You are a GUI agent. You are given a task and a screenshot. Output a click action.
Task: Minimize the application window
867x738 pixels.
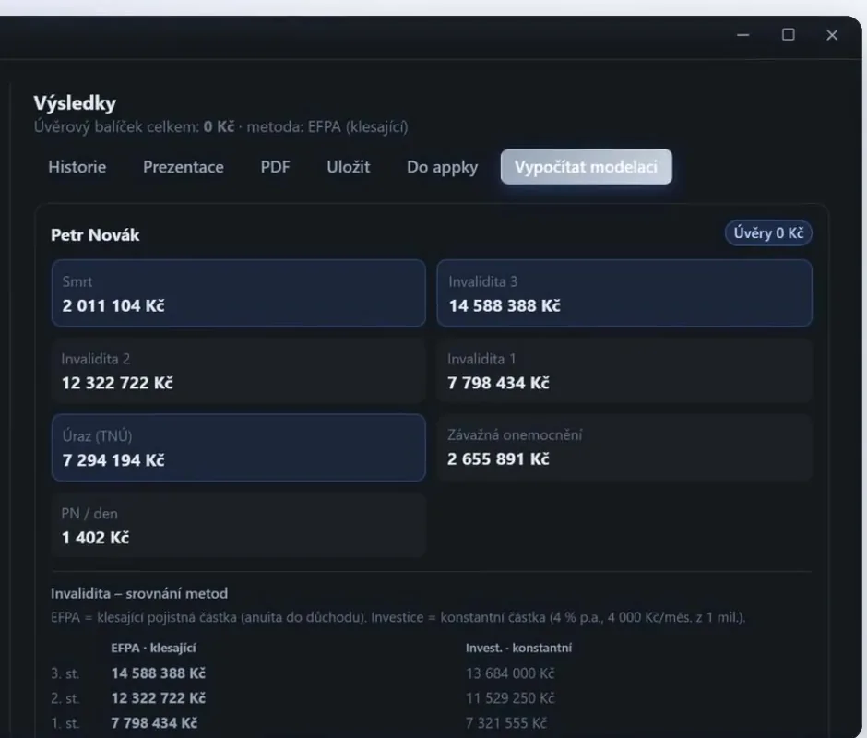pos(743,35)
